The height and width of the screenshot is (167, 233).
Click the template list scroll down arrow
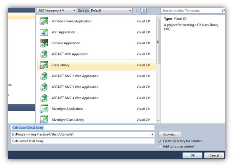[x=158, y=121]
